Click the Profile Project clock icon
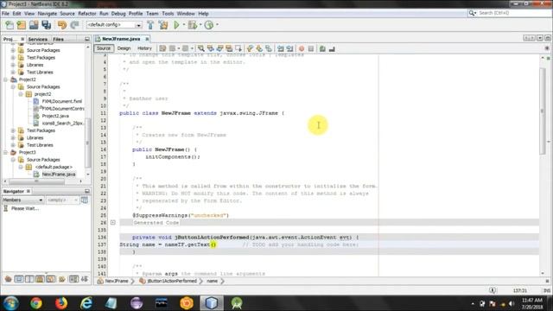Screen dimensions: 553x311 pos(209,25)
